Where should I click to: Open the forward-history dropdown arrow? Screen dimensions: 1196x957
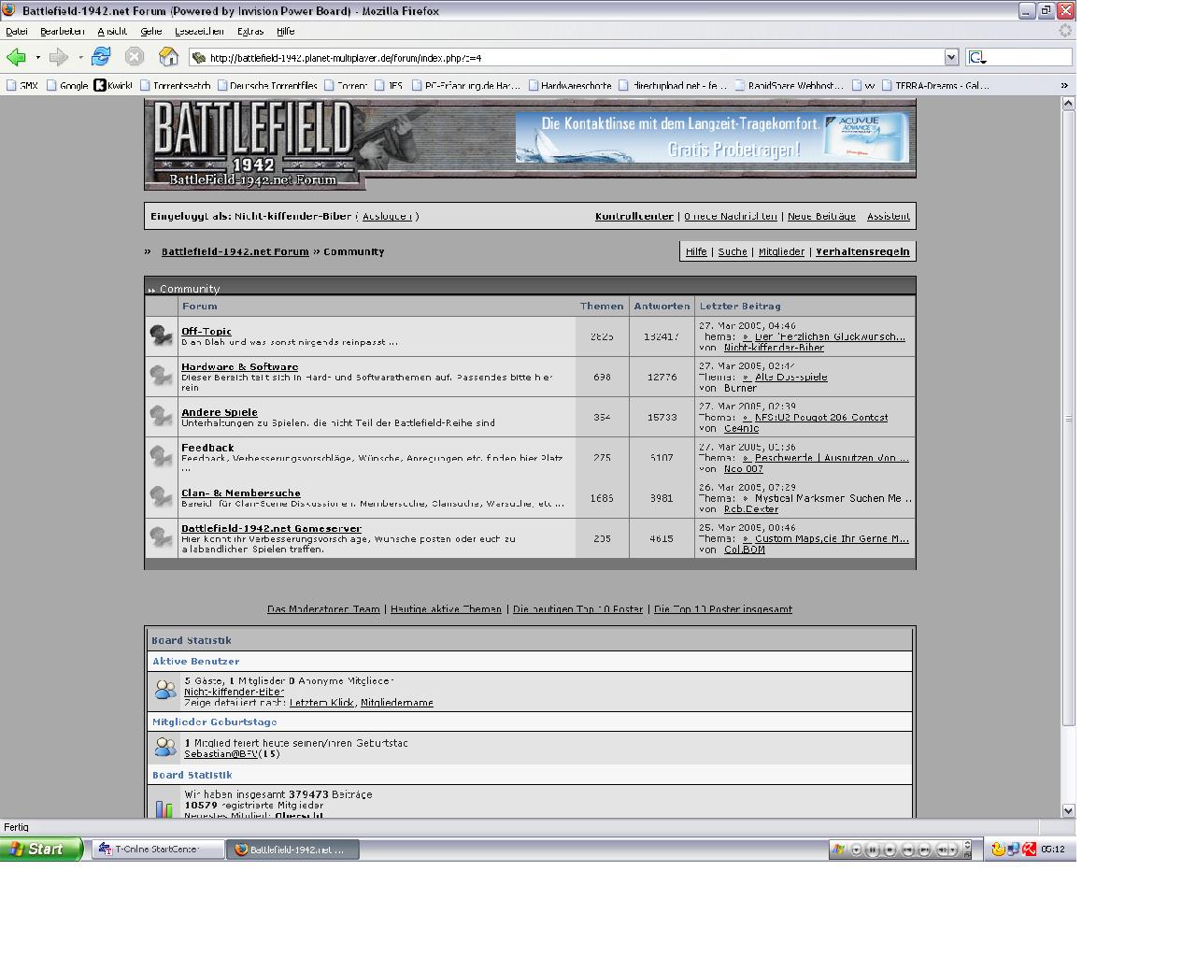coord(80,58)
